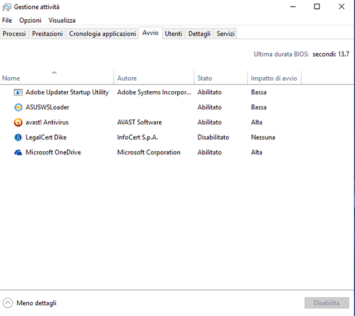The height and width of the screenshot is (316, 355).
Task: Click the AVAST Software author cell
Action: 139,122
